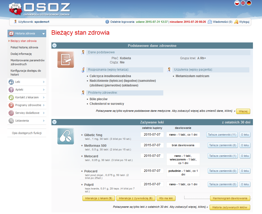The width and height of the screenshot is (262, 214).
Task: Click the OSOZ logo
Action: [39, 9]
